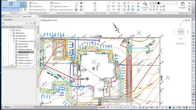Select Группы точек in the tree
Viewport: 196px width, 110px height.
coord(24,58)
